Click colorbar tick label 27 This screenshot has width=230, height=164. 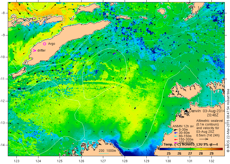190,154
